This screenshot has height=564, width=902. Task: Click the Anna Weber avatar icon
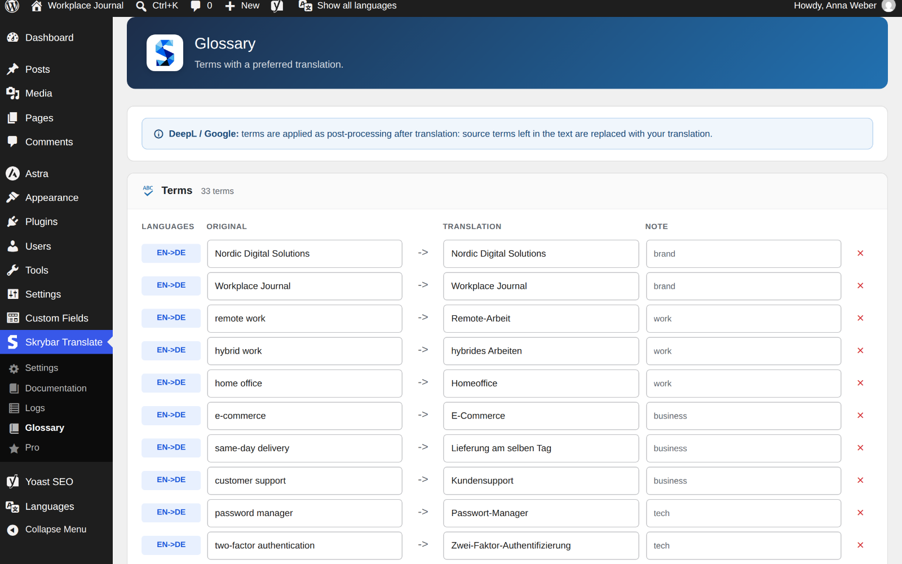pos(888,6)
